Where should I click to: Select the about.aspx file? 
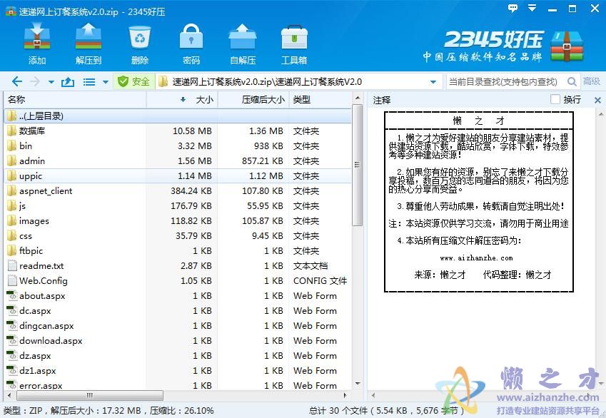[36, 296]
